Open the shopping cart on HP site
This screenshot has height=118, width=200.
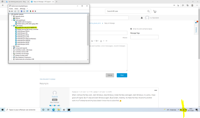[x=155, y=12]
